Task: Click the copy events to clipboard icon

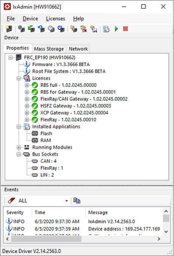Action: 77,201
